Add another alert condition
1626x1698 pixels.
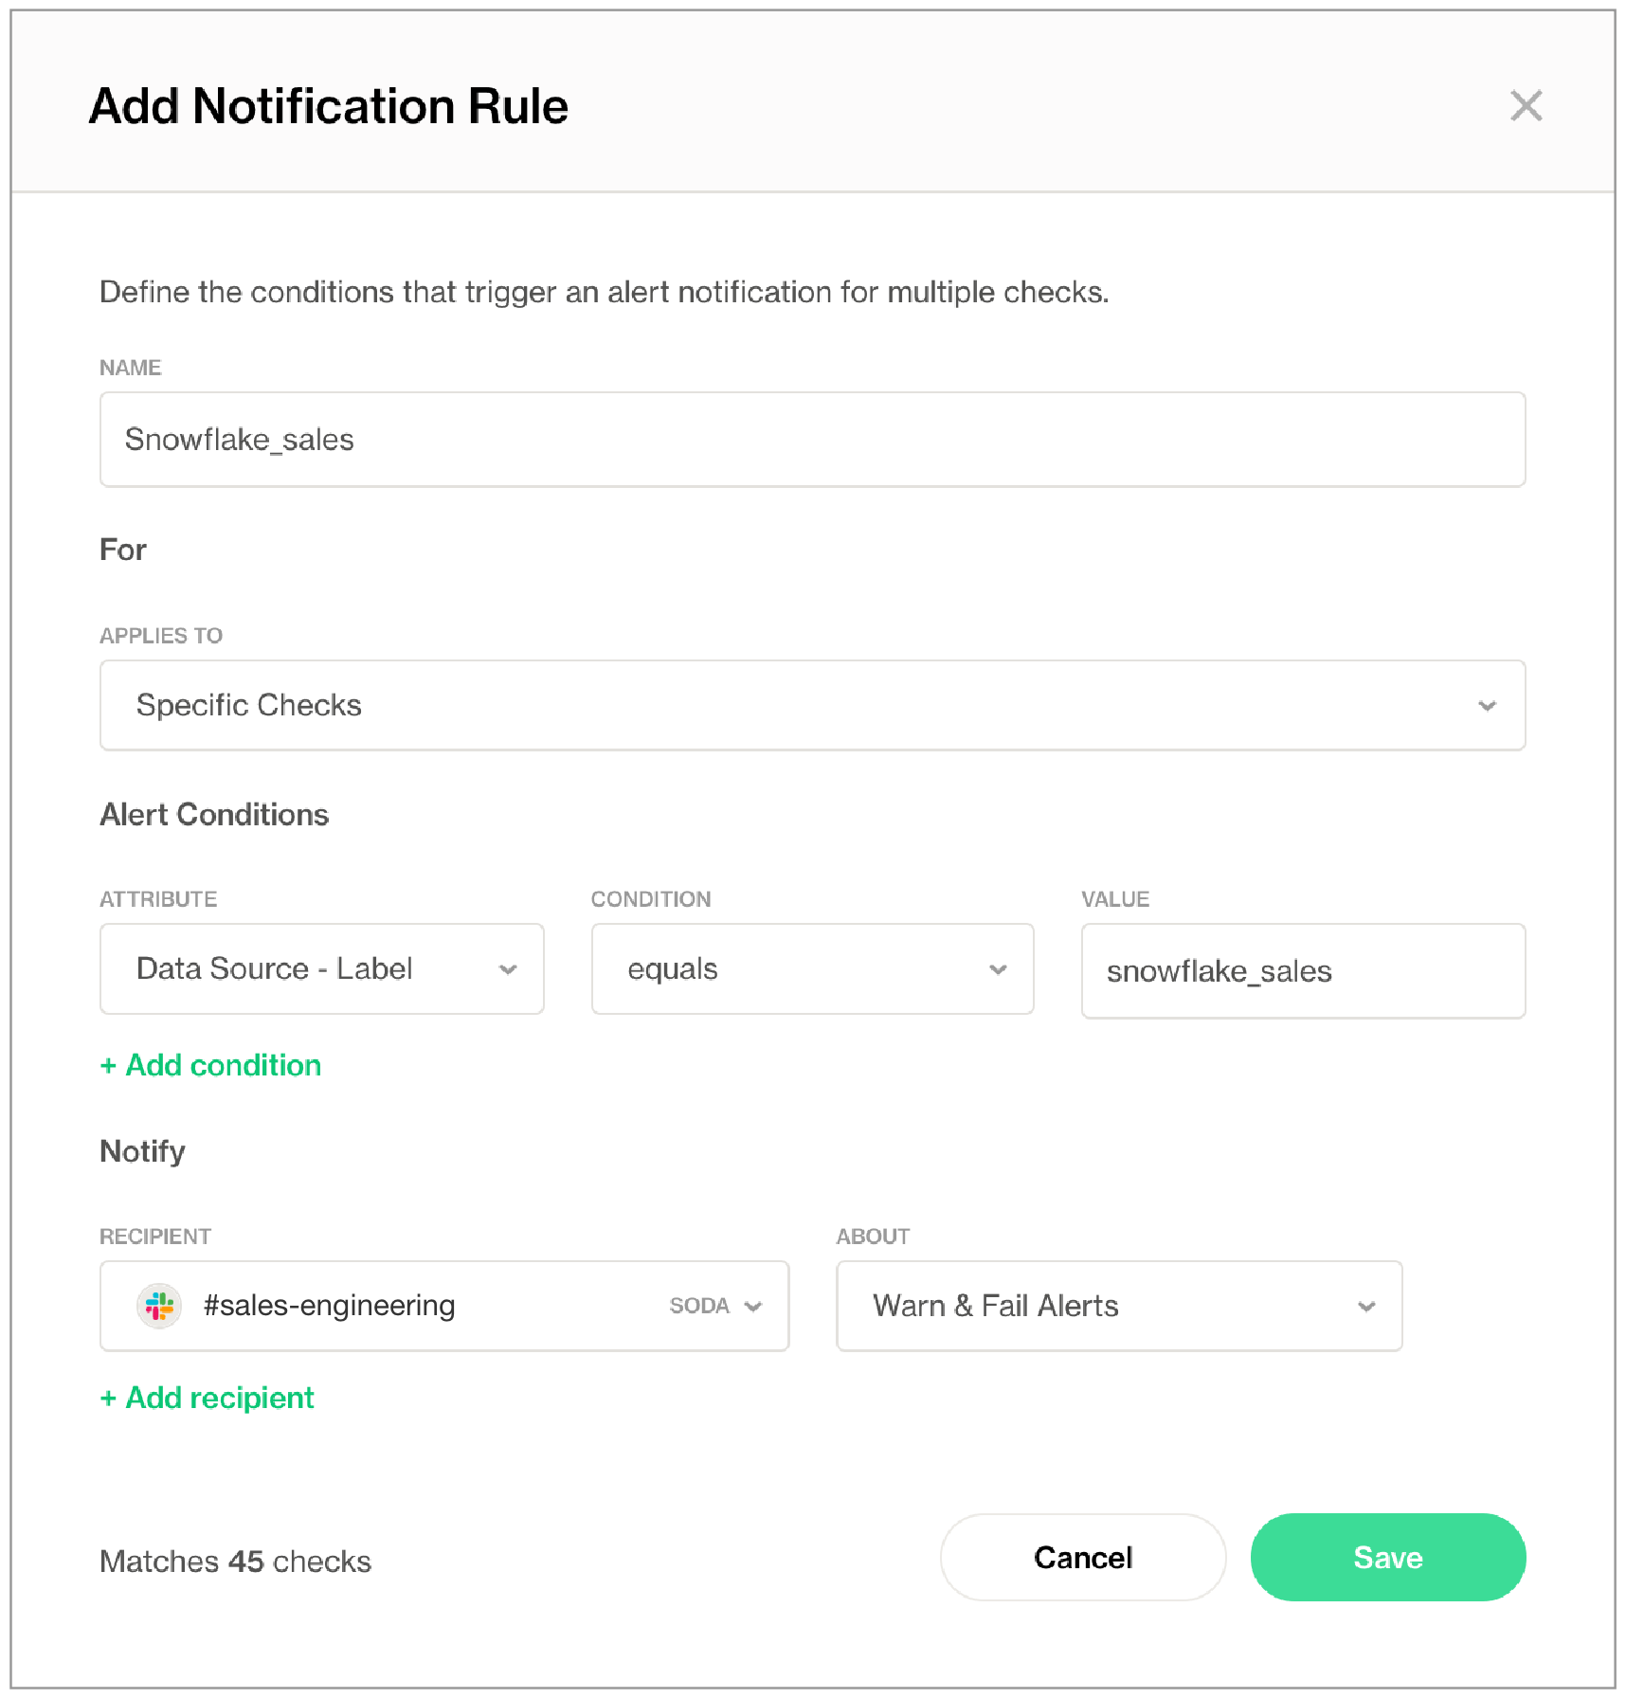[223, 1066]
